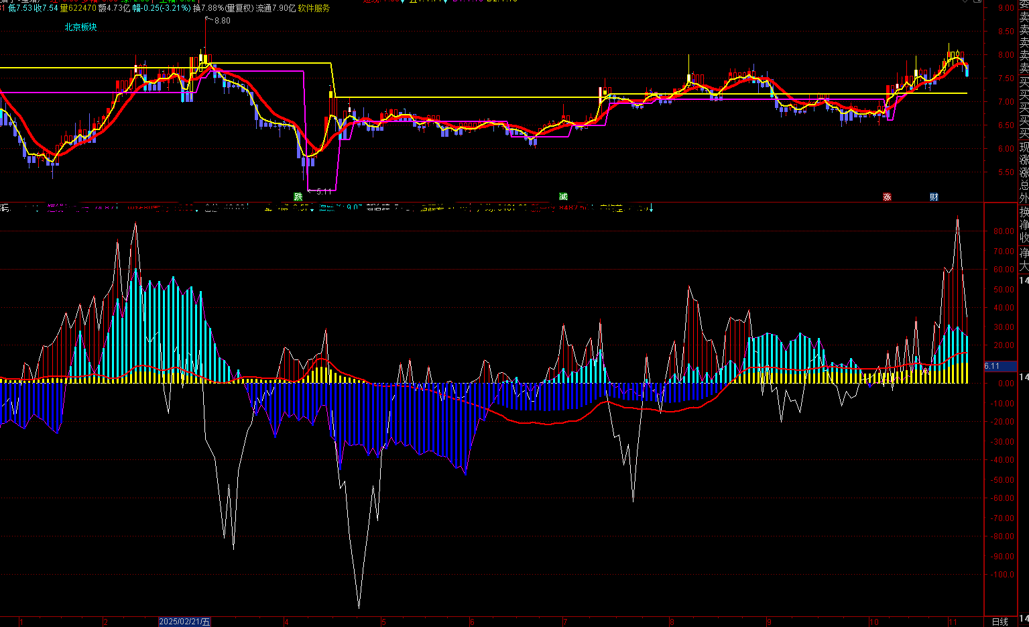Click the 幅-0.25(-3.21%) change value
The height and width of the screenshot is (627, 1029).
click(161, 8)
